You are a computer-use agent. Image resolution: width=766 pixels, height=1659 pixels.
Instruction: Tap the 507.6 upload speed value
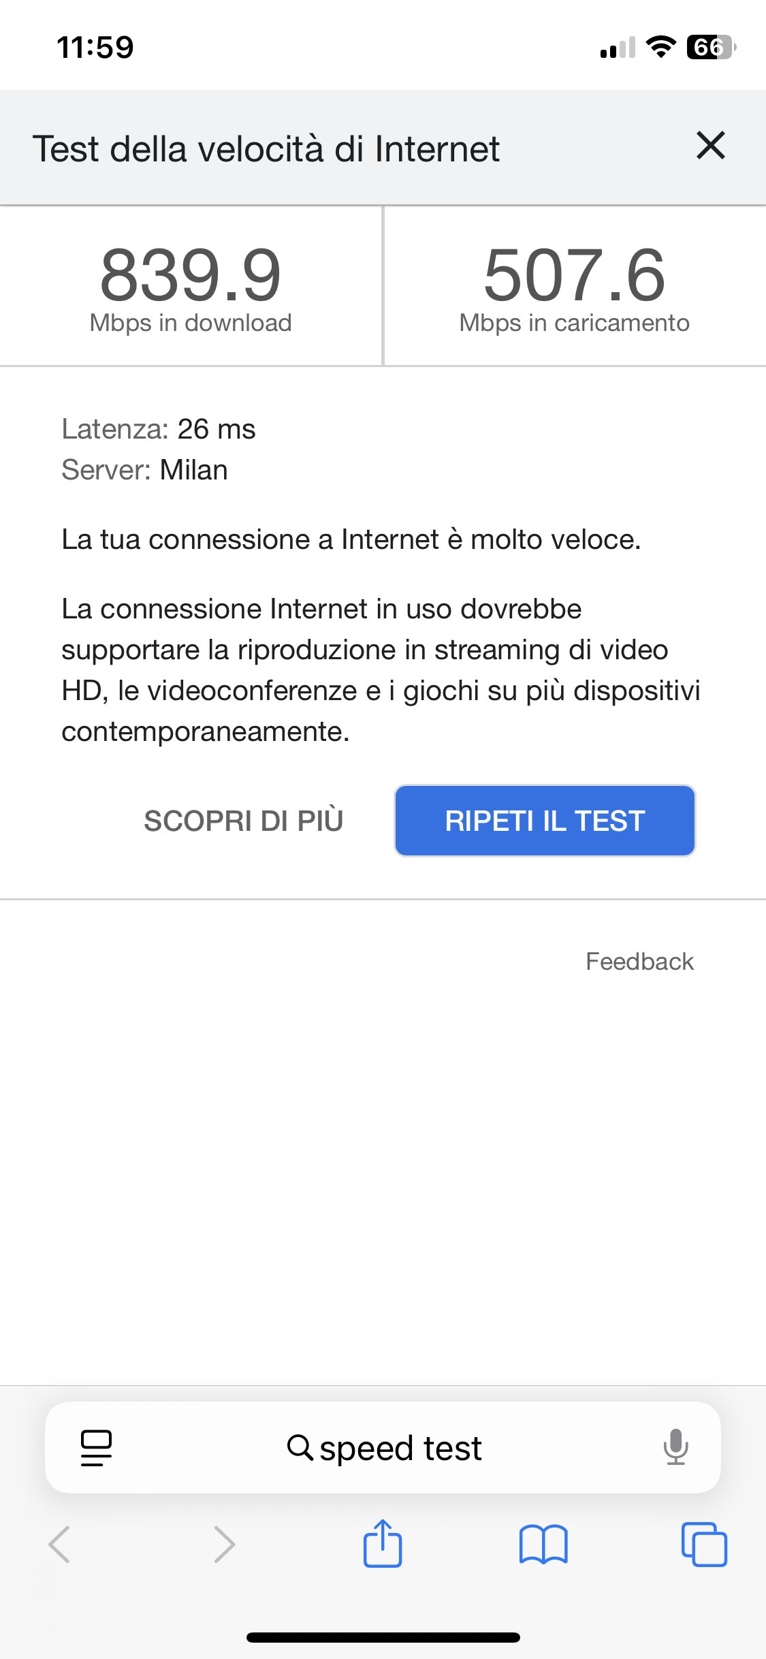point(574,275)
